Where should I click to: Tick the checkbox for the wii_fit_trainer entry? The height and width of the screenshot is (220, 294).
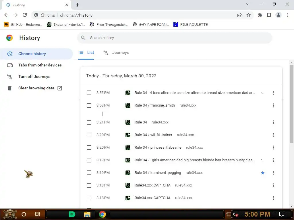(89, 135)
